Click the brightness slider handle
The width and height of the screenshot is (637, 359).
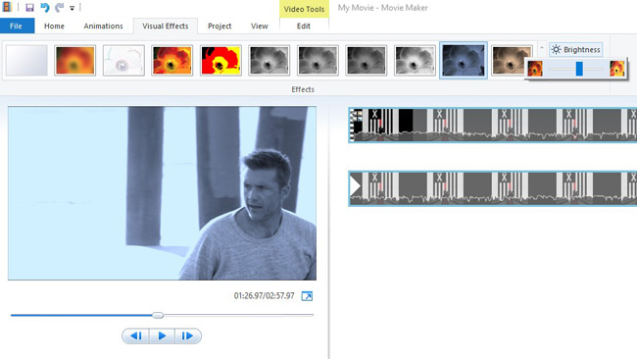click(579, 69)
